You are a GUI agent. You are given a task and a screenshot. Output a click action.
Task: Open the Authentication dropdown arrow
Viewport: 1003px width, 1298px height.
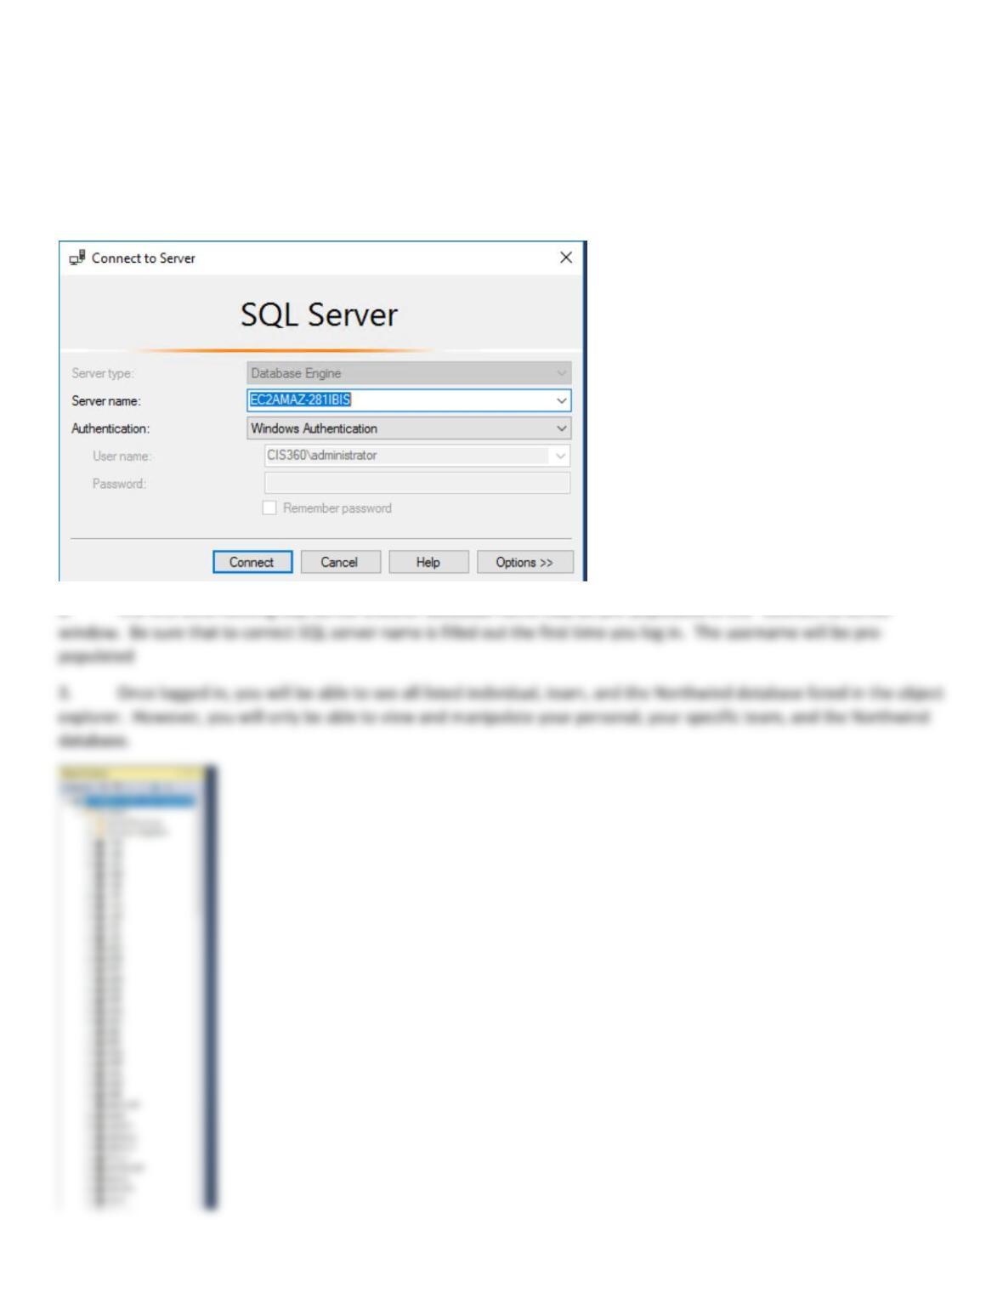561,428
